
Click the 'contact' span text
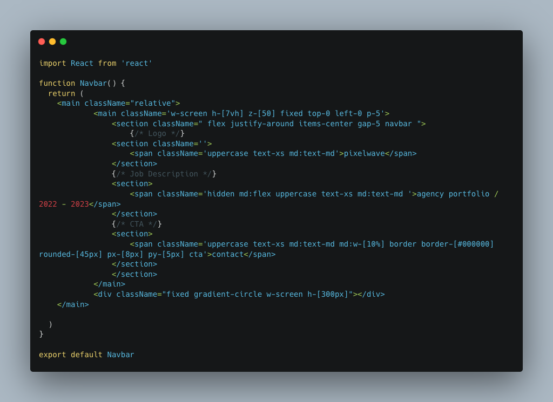pyautogui.click(x=228, y=254)
